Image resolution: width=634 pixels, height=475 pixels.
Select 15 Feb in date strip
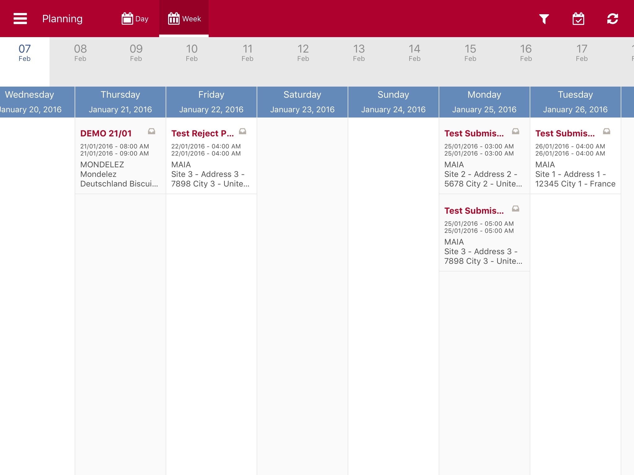pos(470,53)
